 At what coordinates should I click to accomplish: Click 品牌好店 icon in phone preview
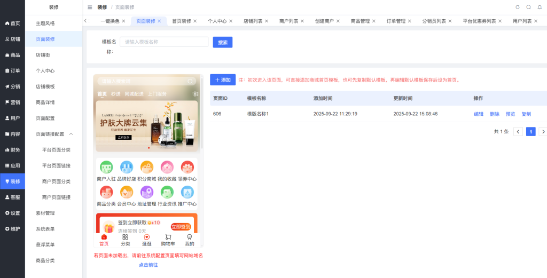(126, 168)
